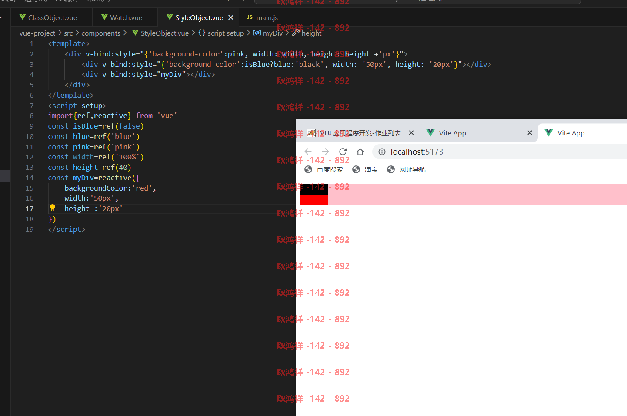Click the red box in the webpage
The height and width of the screenshot is (416, 627).
(314, 200)
